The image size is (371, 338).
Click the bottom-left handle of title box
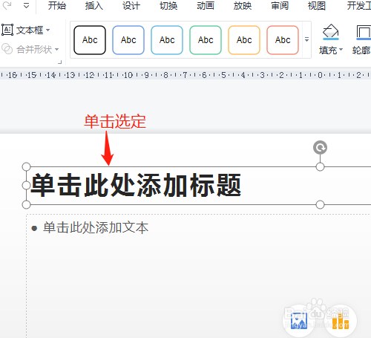pyautogui.click(x=26, y=205)
